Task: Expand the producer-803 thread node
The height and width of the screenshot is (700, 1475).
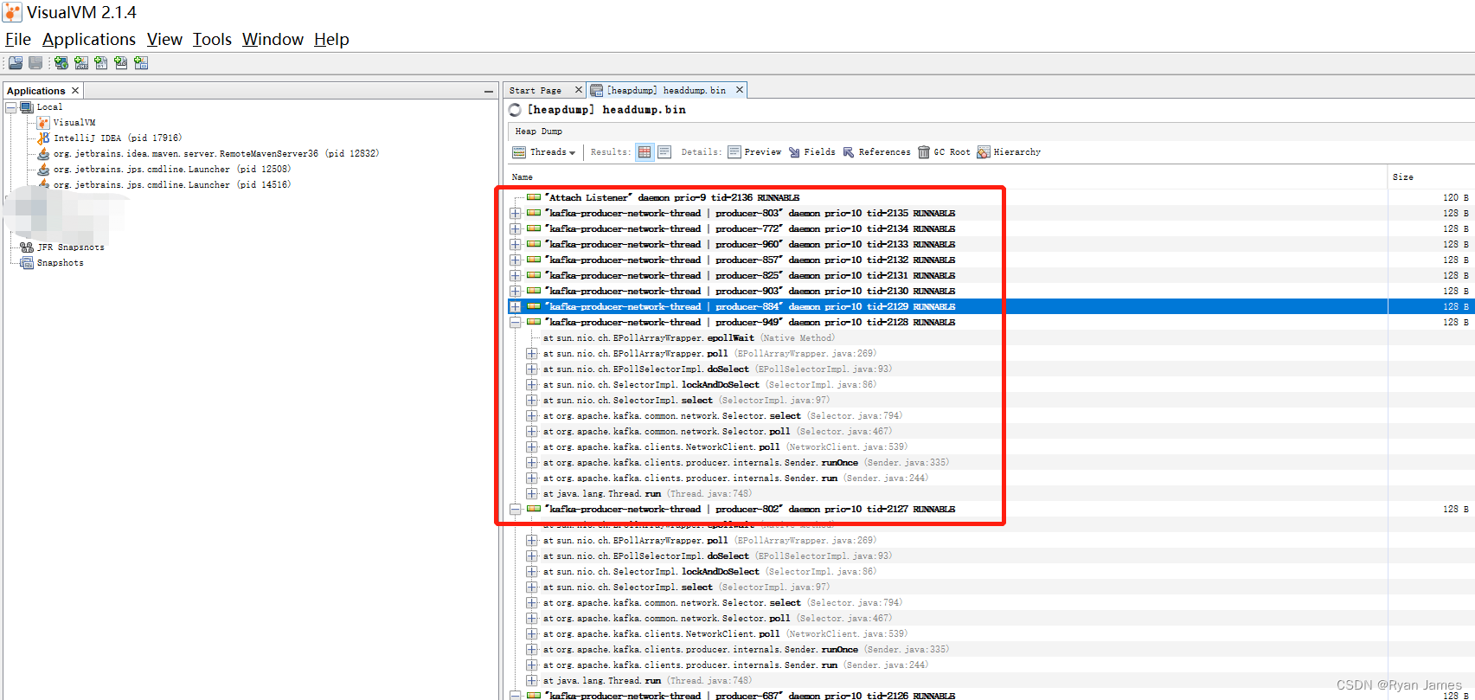Action: 515,213
